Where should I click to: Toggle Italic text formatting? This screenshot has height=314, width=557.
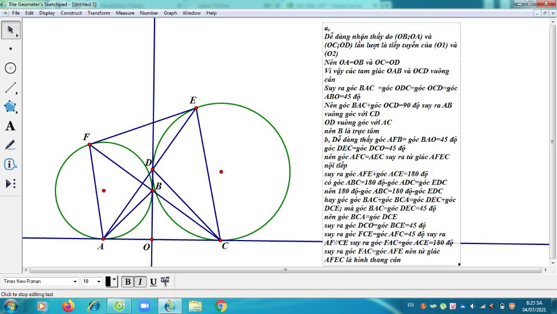(x=140, y=282)
